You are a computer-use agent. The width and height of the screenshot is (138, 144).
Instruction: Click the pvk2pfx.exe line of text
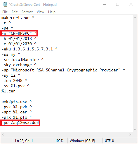pyautogui.click(x=17, y=102)
